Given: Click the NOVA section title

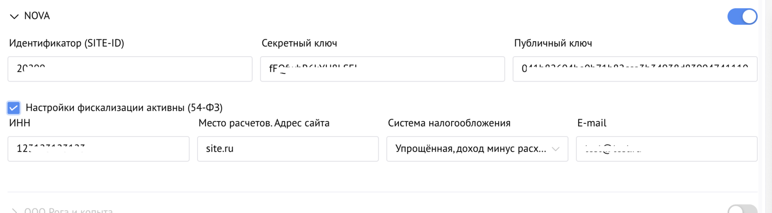Looking at the screenshot, I should [37, 16].
